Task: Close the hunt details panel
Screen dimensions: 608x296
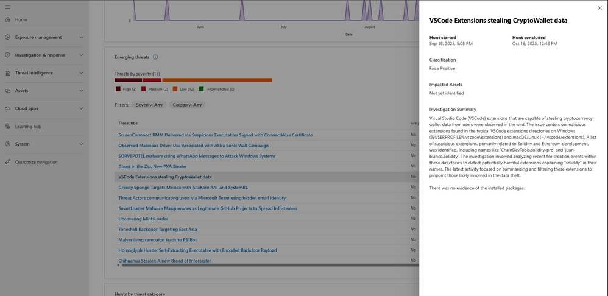Action: [x=600, y=8]
